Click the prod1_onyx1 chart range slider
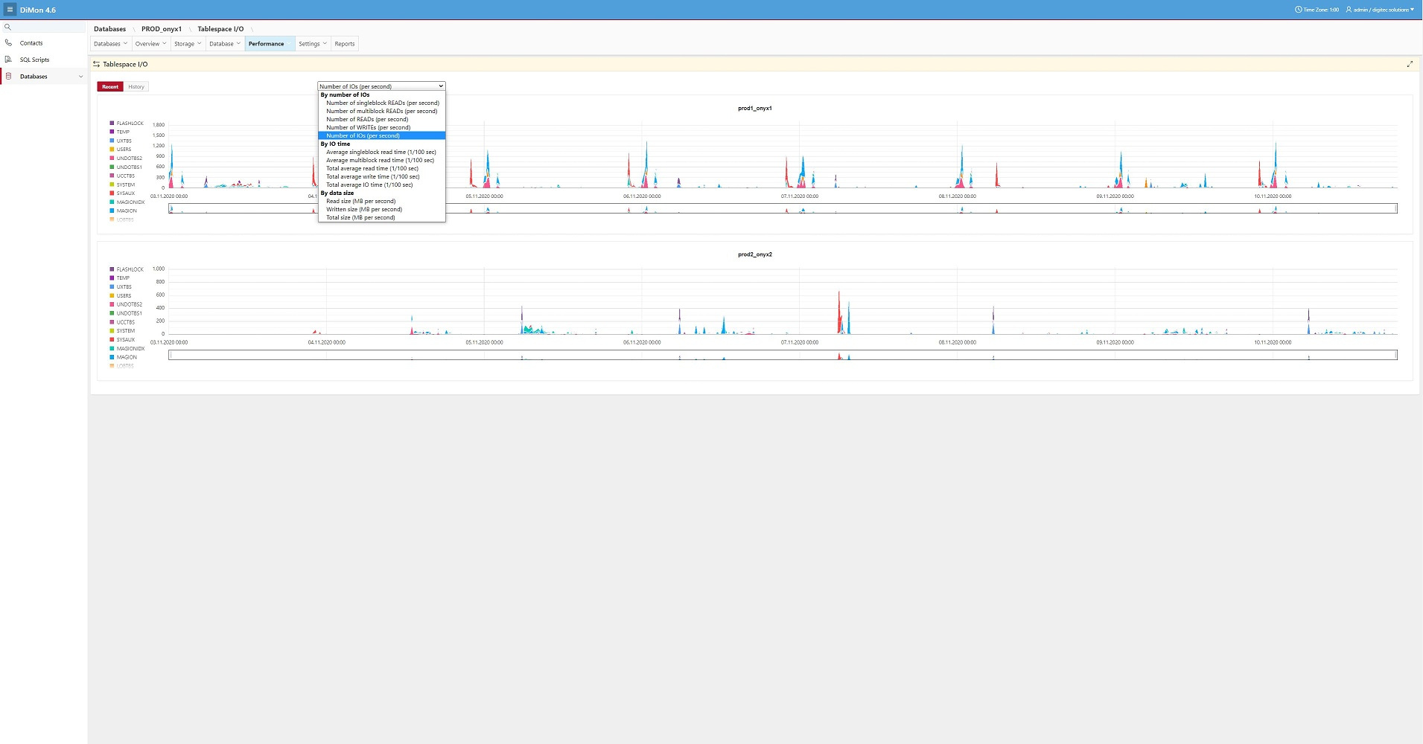Image resolution: width=1423 pixels, height=744 pixels. (x=782, y=209)
